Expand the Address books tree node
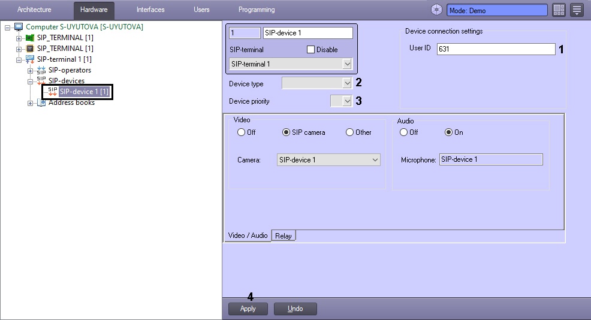 click(30, 103)
